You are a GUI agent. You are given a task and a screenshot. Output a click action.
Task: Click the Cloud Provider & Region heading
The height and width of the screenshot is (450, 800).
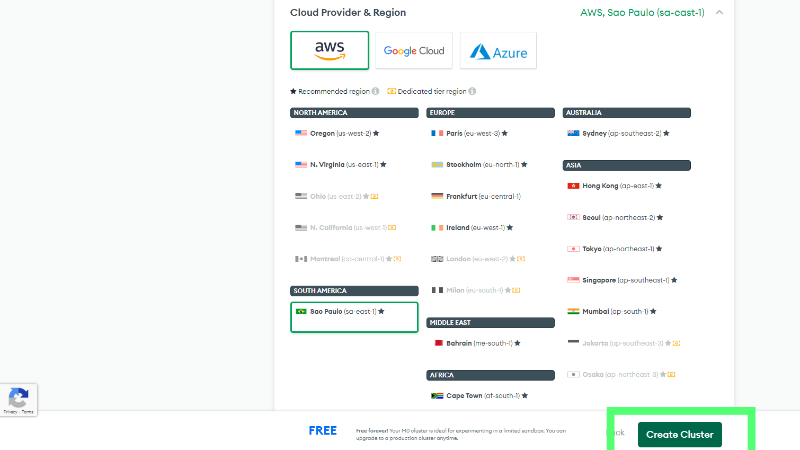[348, 13]
